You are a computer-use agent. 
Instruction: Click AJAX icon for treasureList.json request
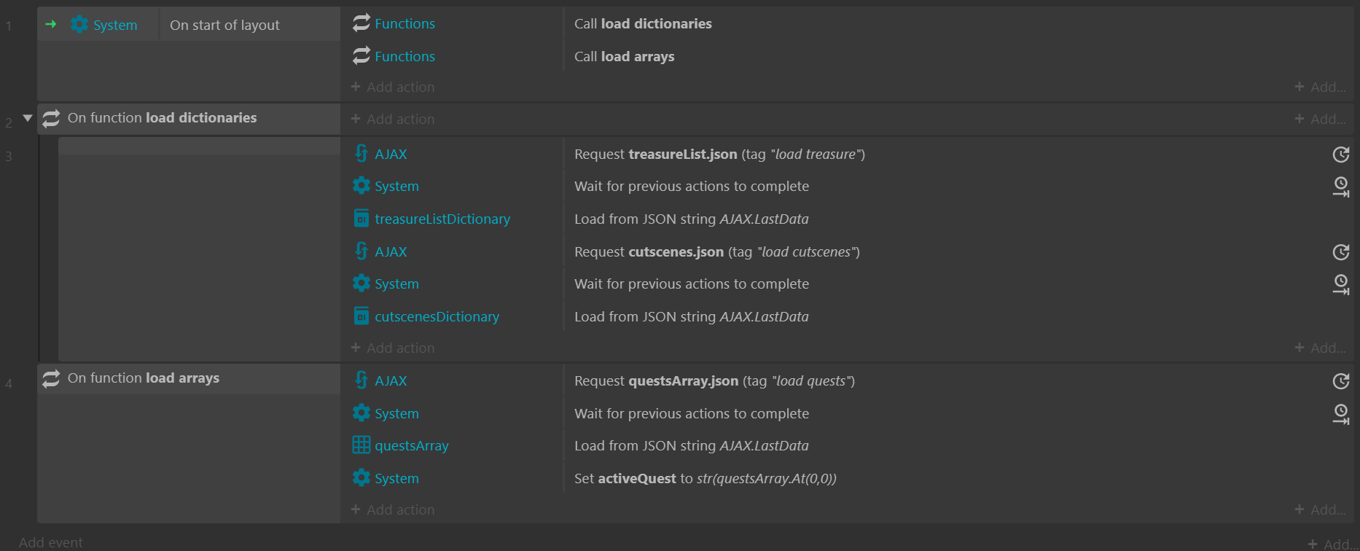click(362, 154)
